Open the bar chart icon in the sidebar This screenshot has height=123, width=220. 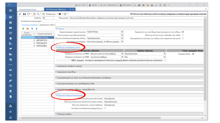tap(10, 54)
